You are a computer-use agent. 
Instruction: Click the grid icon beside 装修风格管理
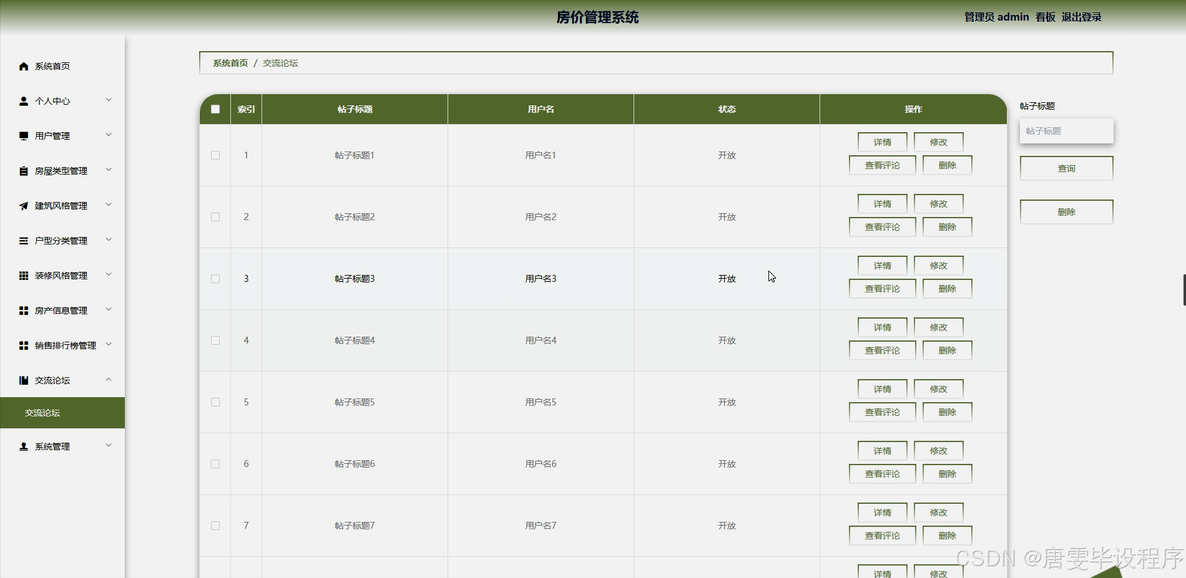[24, 276]
